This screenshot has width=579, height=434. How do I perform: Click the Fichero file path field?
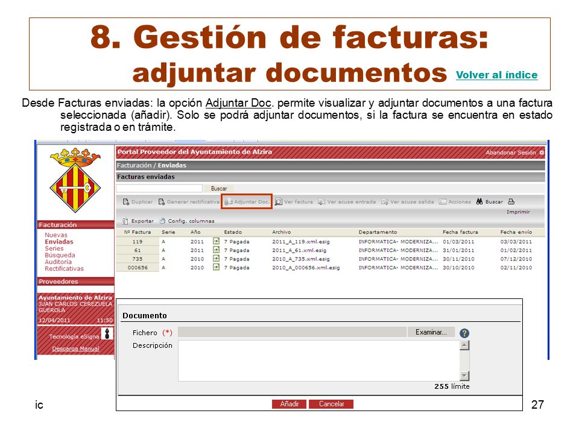pyautogui.click(x=292, y=332)
